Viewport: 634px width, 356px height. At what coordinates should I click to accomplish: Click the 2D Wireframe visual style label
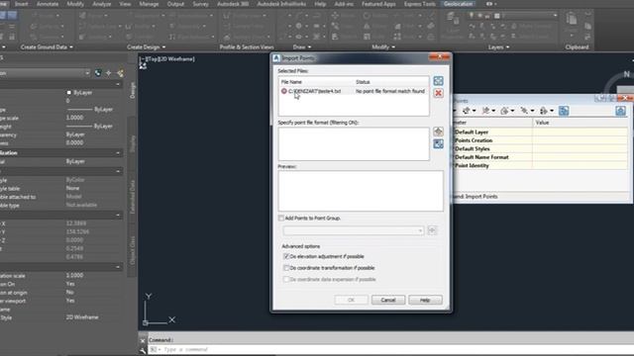(176, 59)
